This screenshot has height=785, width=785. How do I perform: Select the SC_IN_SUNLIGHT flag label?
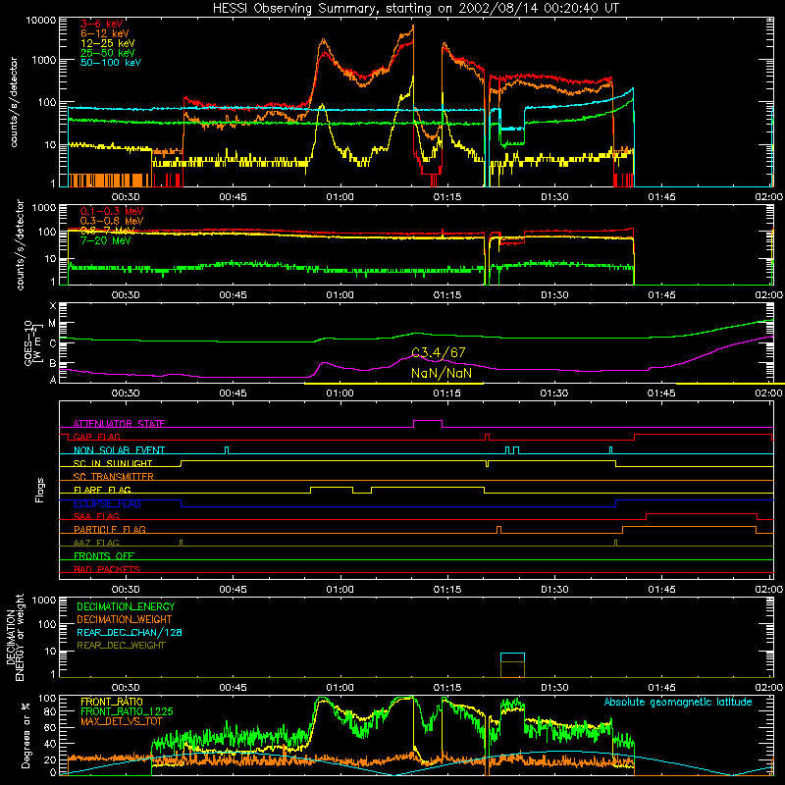tap(113, 463)
